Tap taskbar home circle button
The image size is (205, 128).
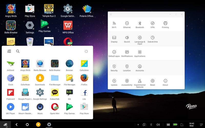[27, 125]
